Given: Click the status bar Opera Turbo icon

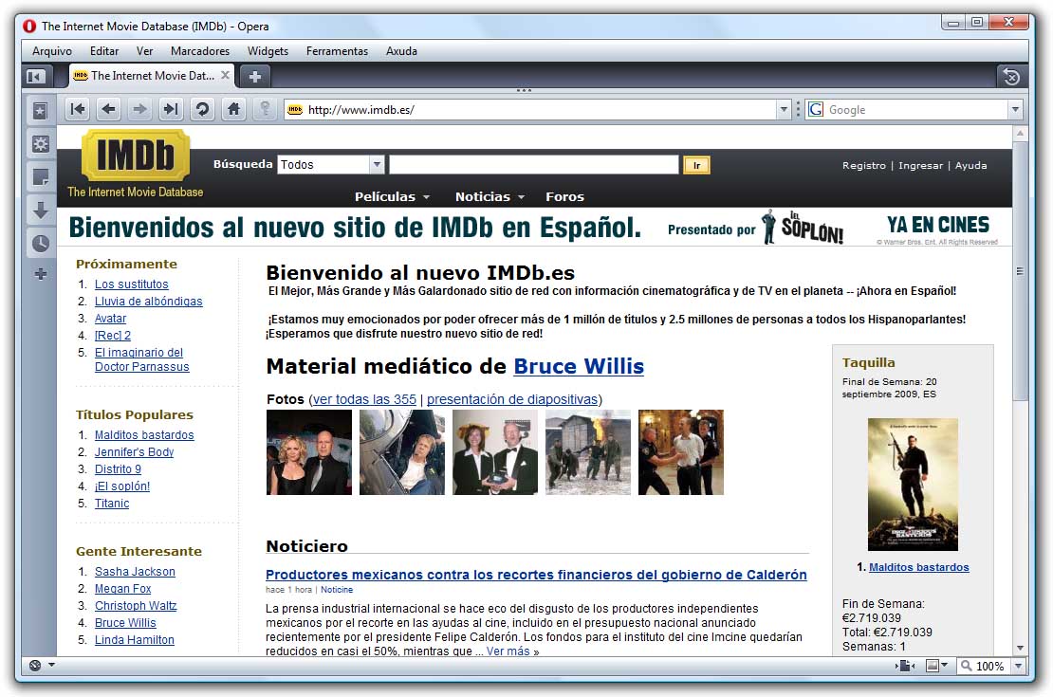Looking at the screenshot, I should (35, 666).
